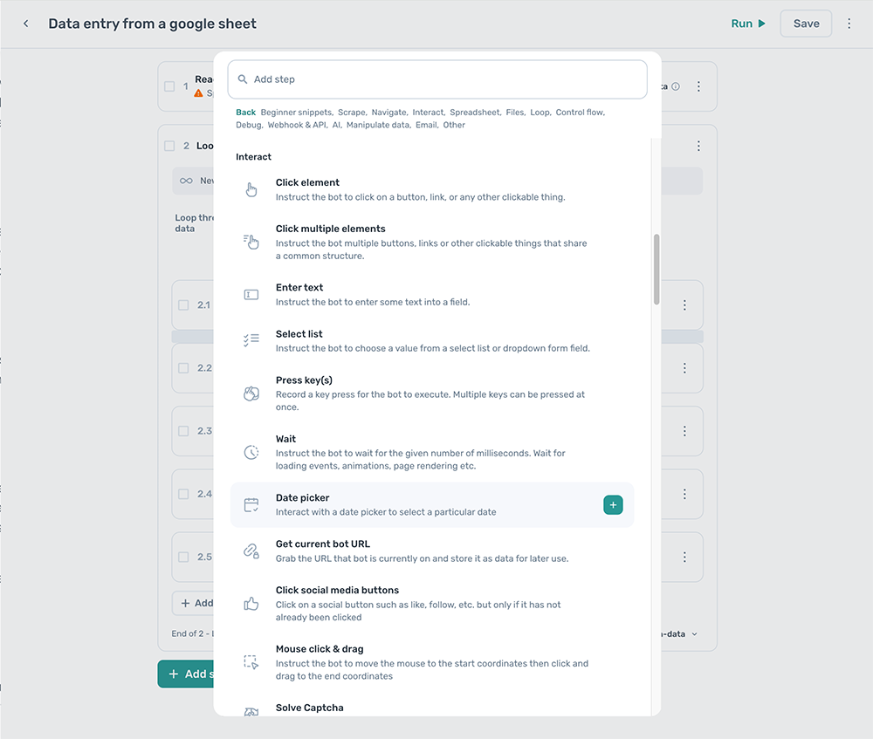Open the Date picker calendar icon
This screenshot has width=873, height=739.
click(251, 504)
